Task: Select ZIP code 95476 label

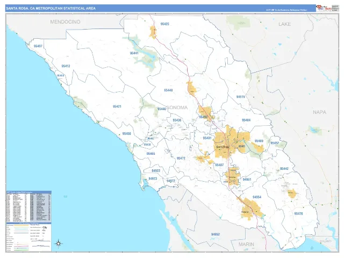Action: tap(298, 214)
